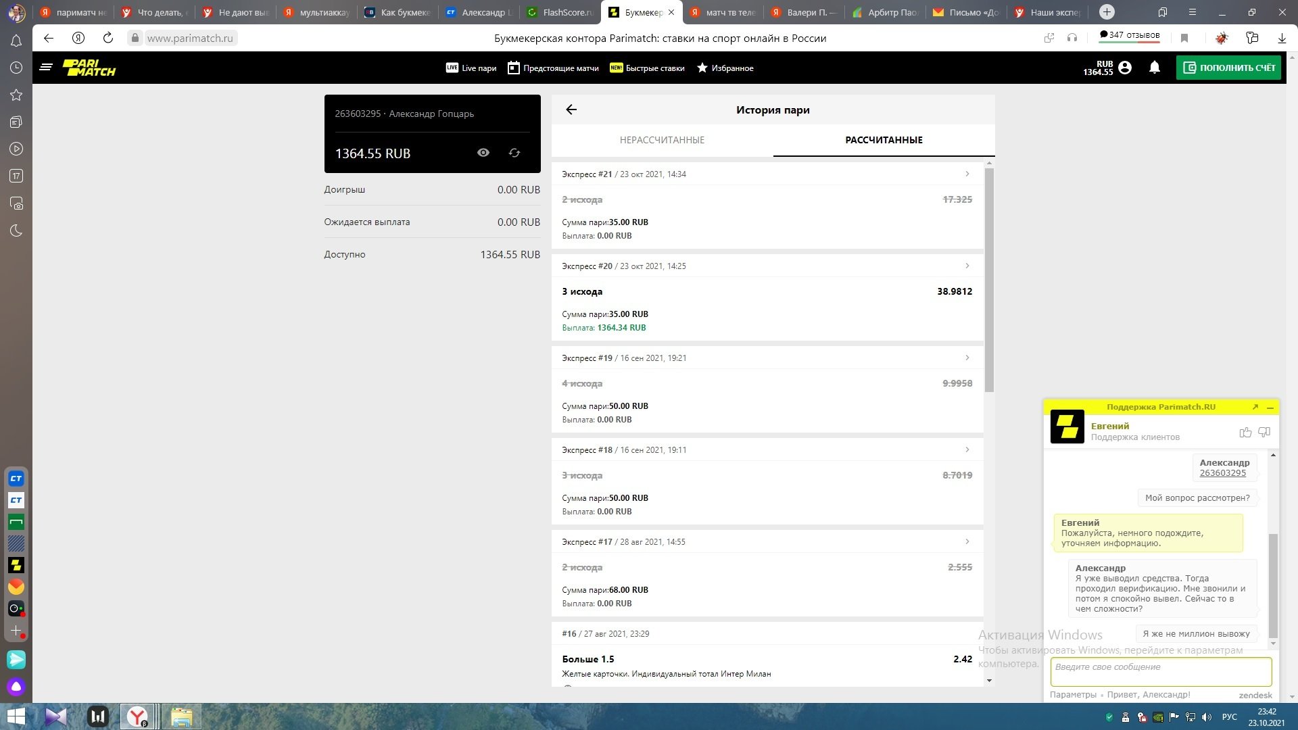Refresh the balance with circular arrows icon
The width and height of the screenshot is (1298, 730).
(514, 153)
